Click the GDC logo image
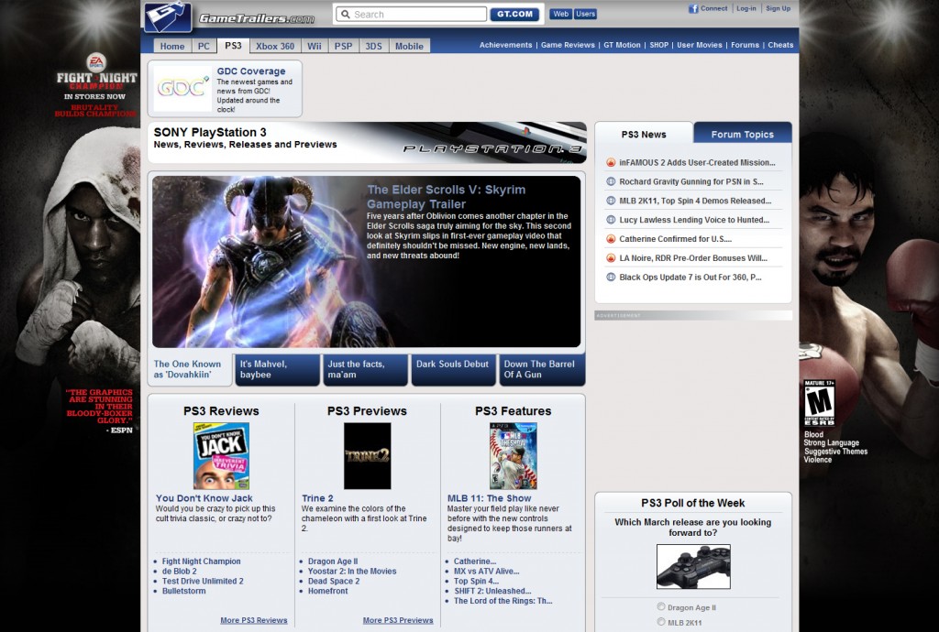The height and width of the screenshot is (632, 939). (x=182, y=89)
